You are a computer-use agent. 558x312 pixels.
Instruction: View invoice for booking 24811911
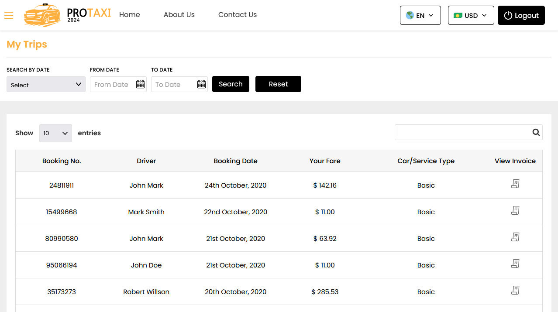(515, 184)
